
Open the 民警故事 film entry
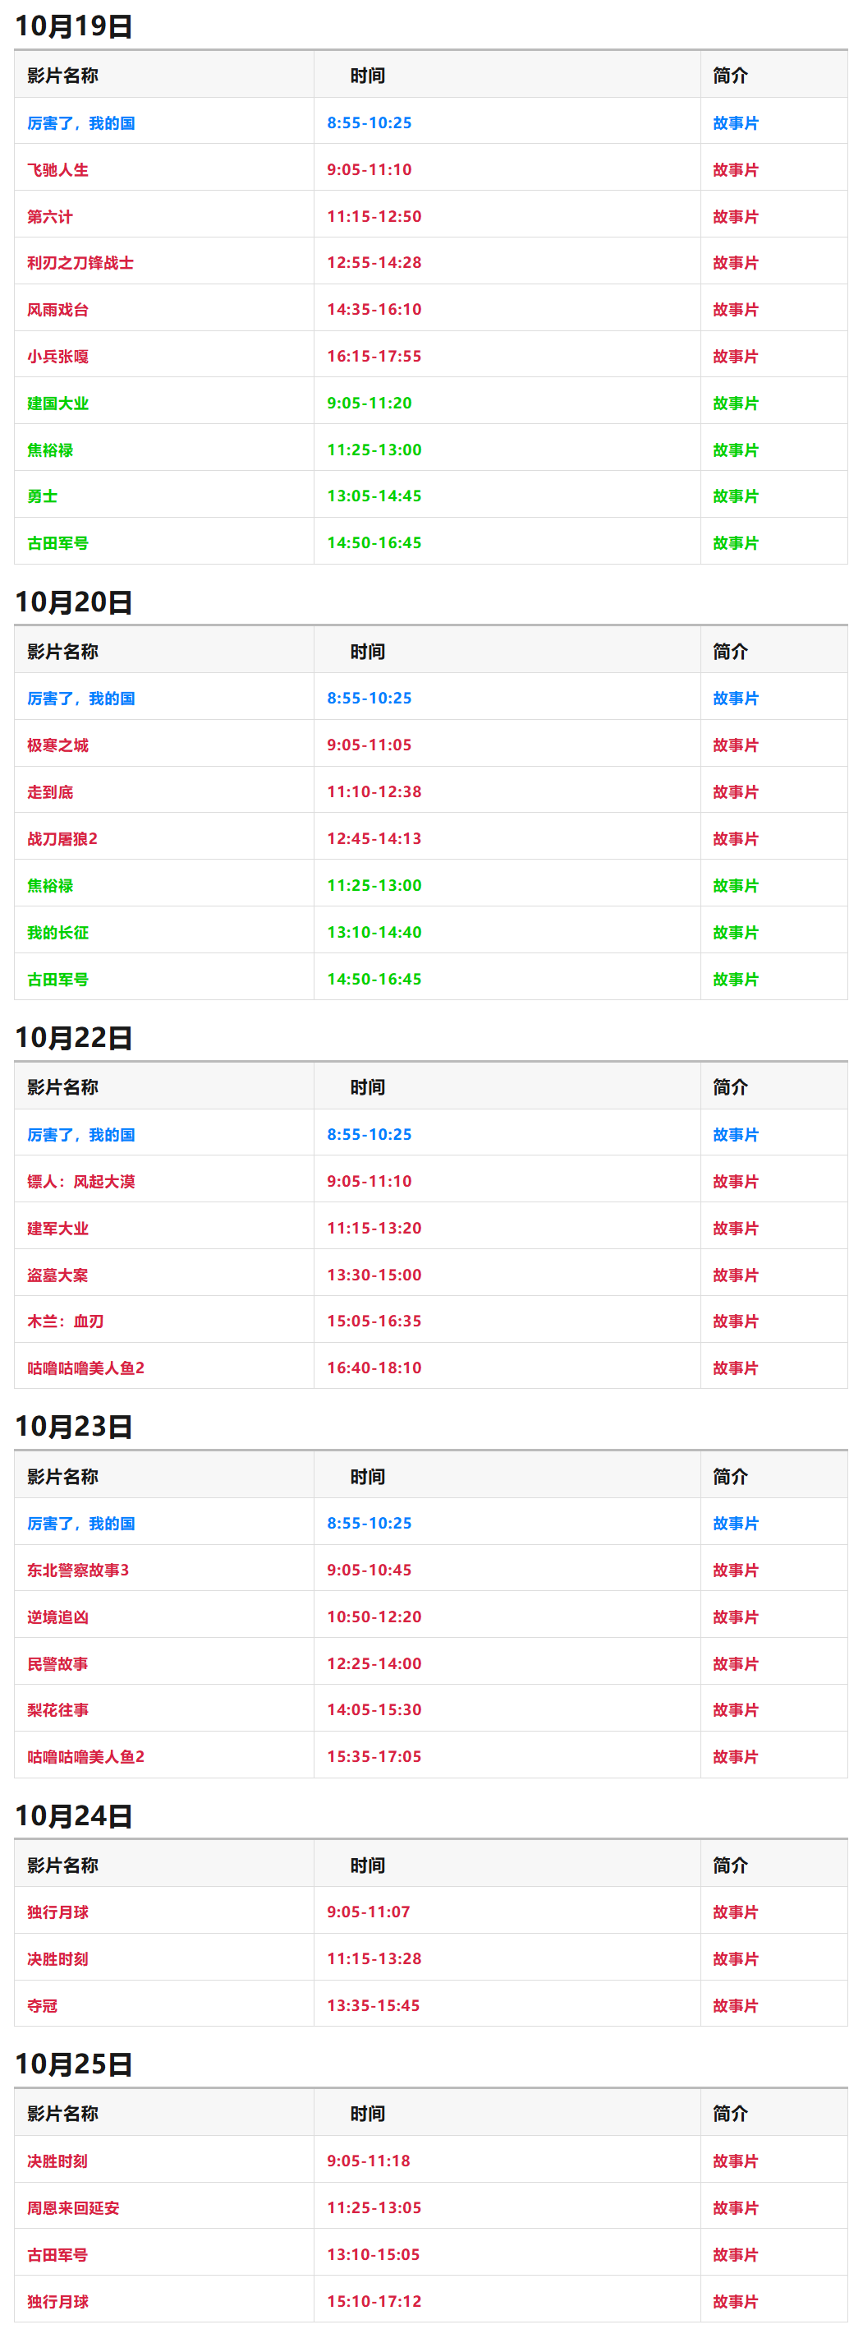click(x=58, y=1663)
